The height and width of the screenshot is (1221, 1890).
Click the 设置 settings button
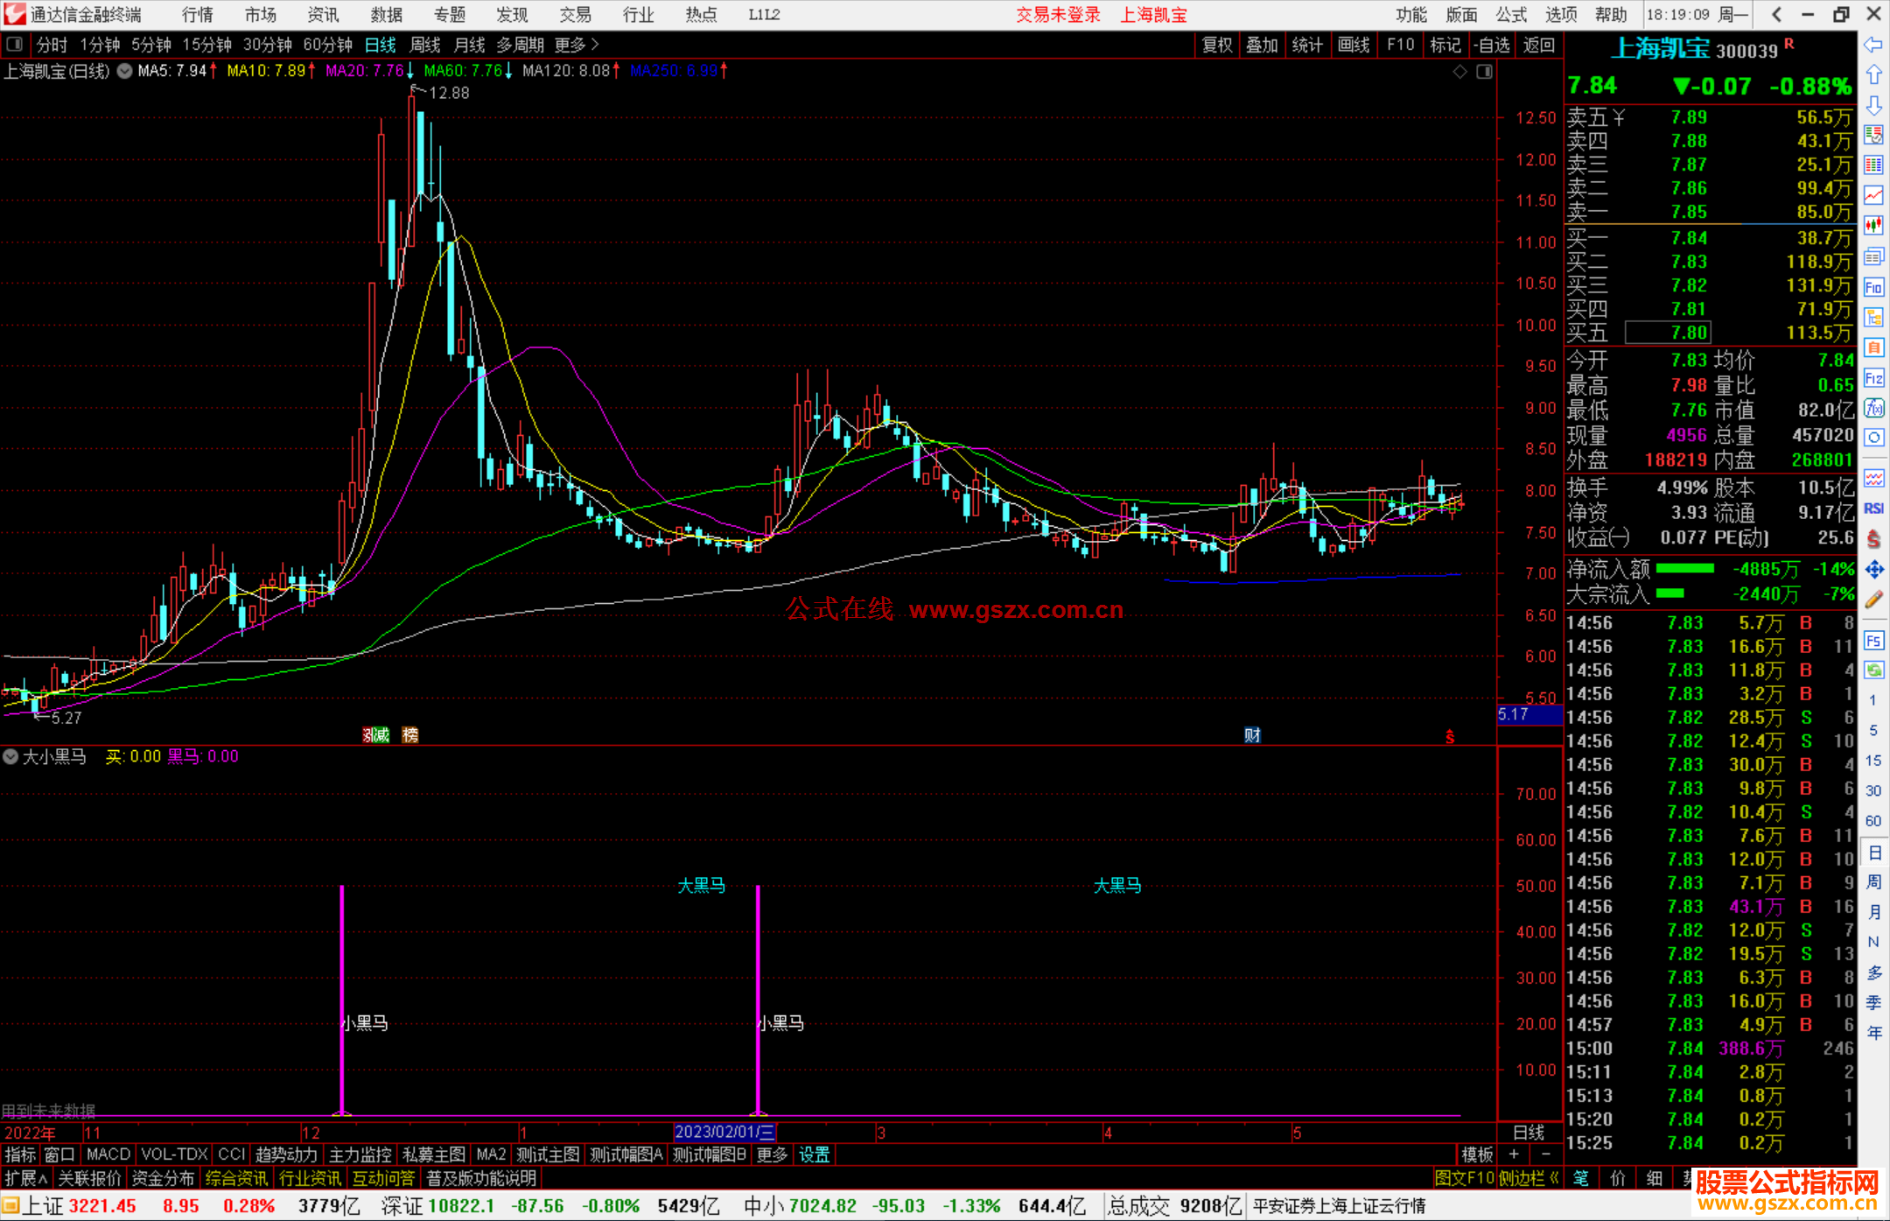point(814,1154)
